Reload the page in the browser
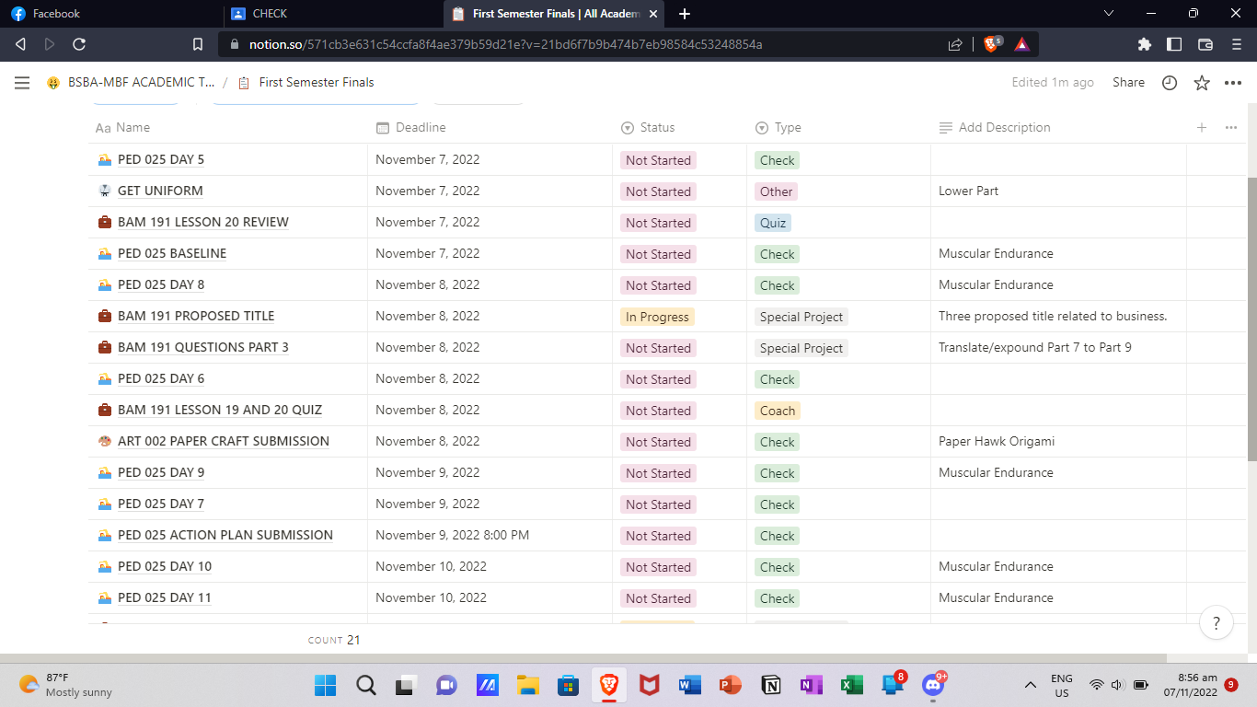This screenshot has width=1257, height=707. click(x=79, y=44)
